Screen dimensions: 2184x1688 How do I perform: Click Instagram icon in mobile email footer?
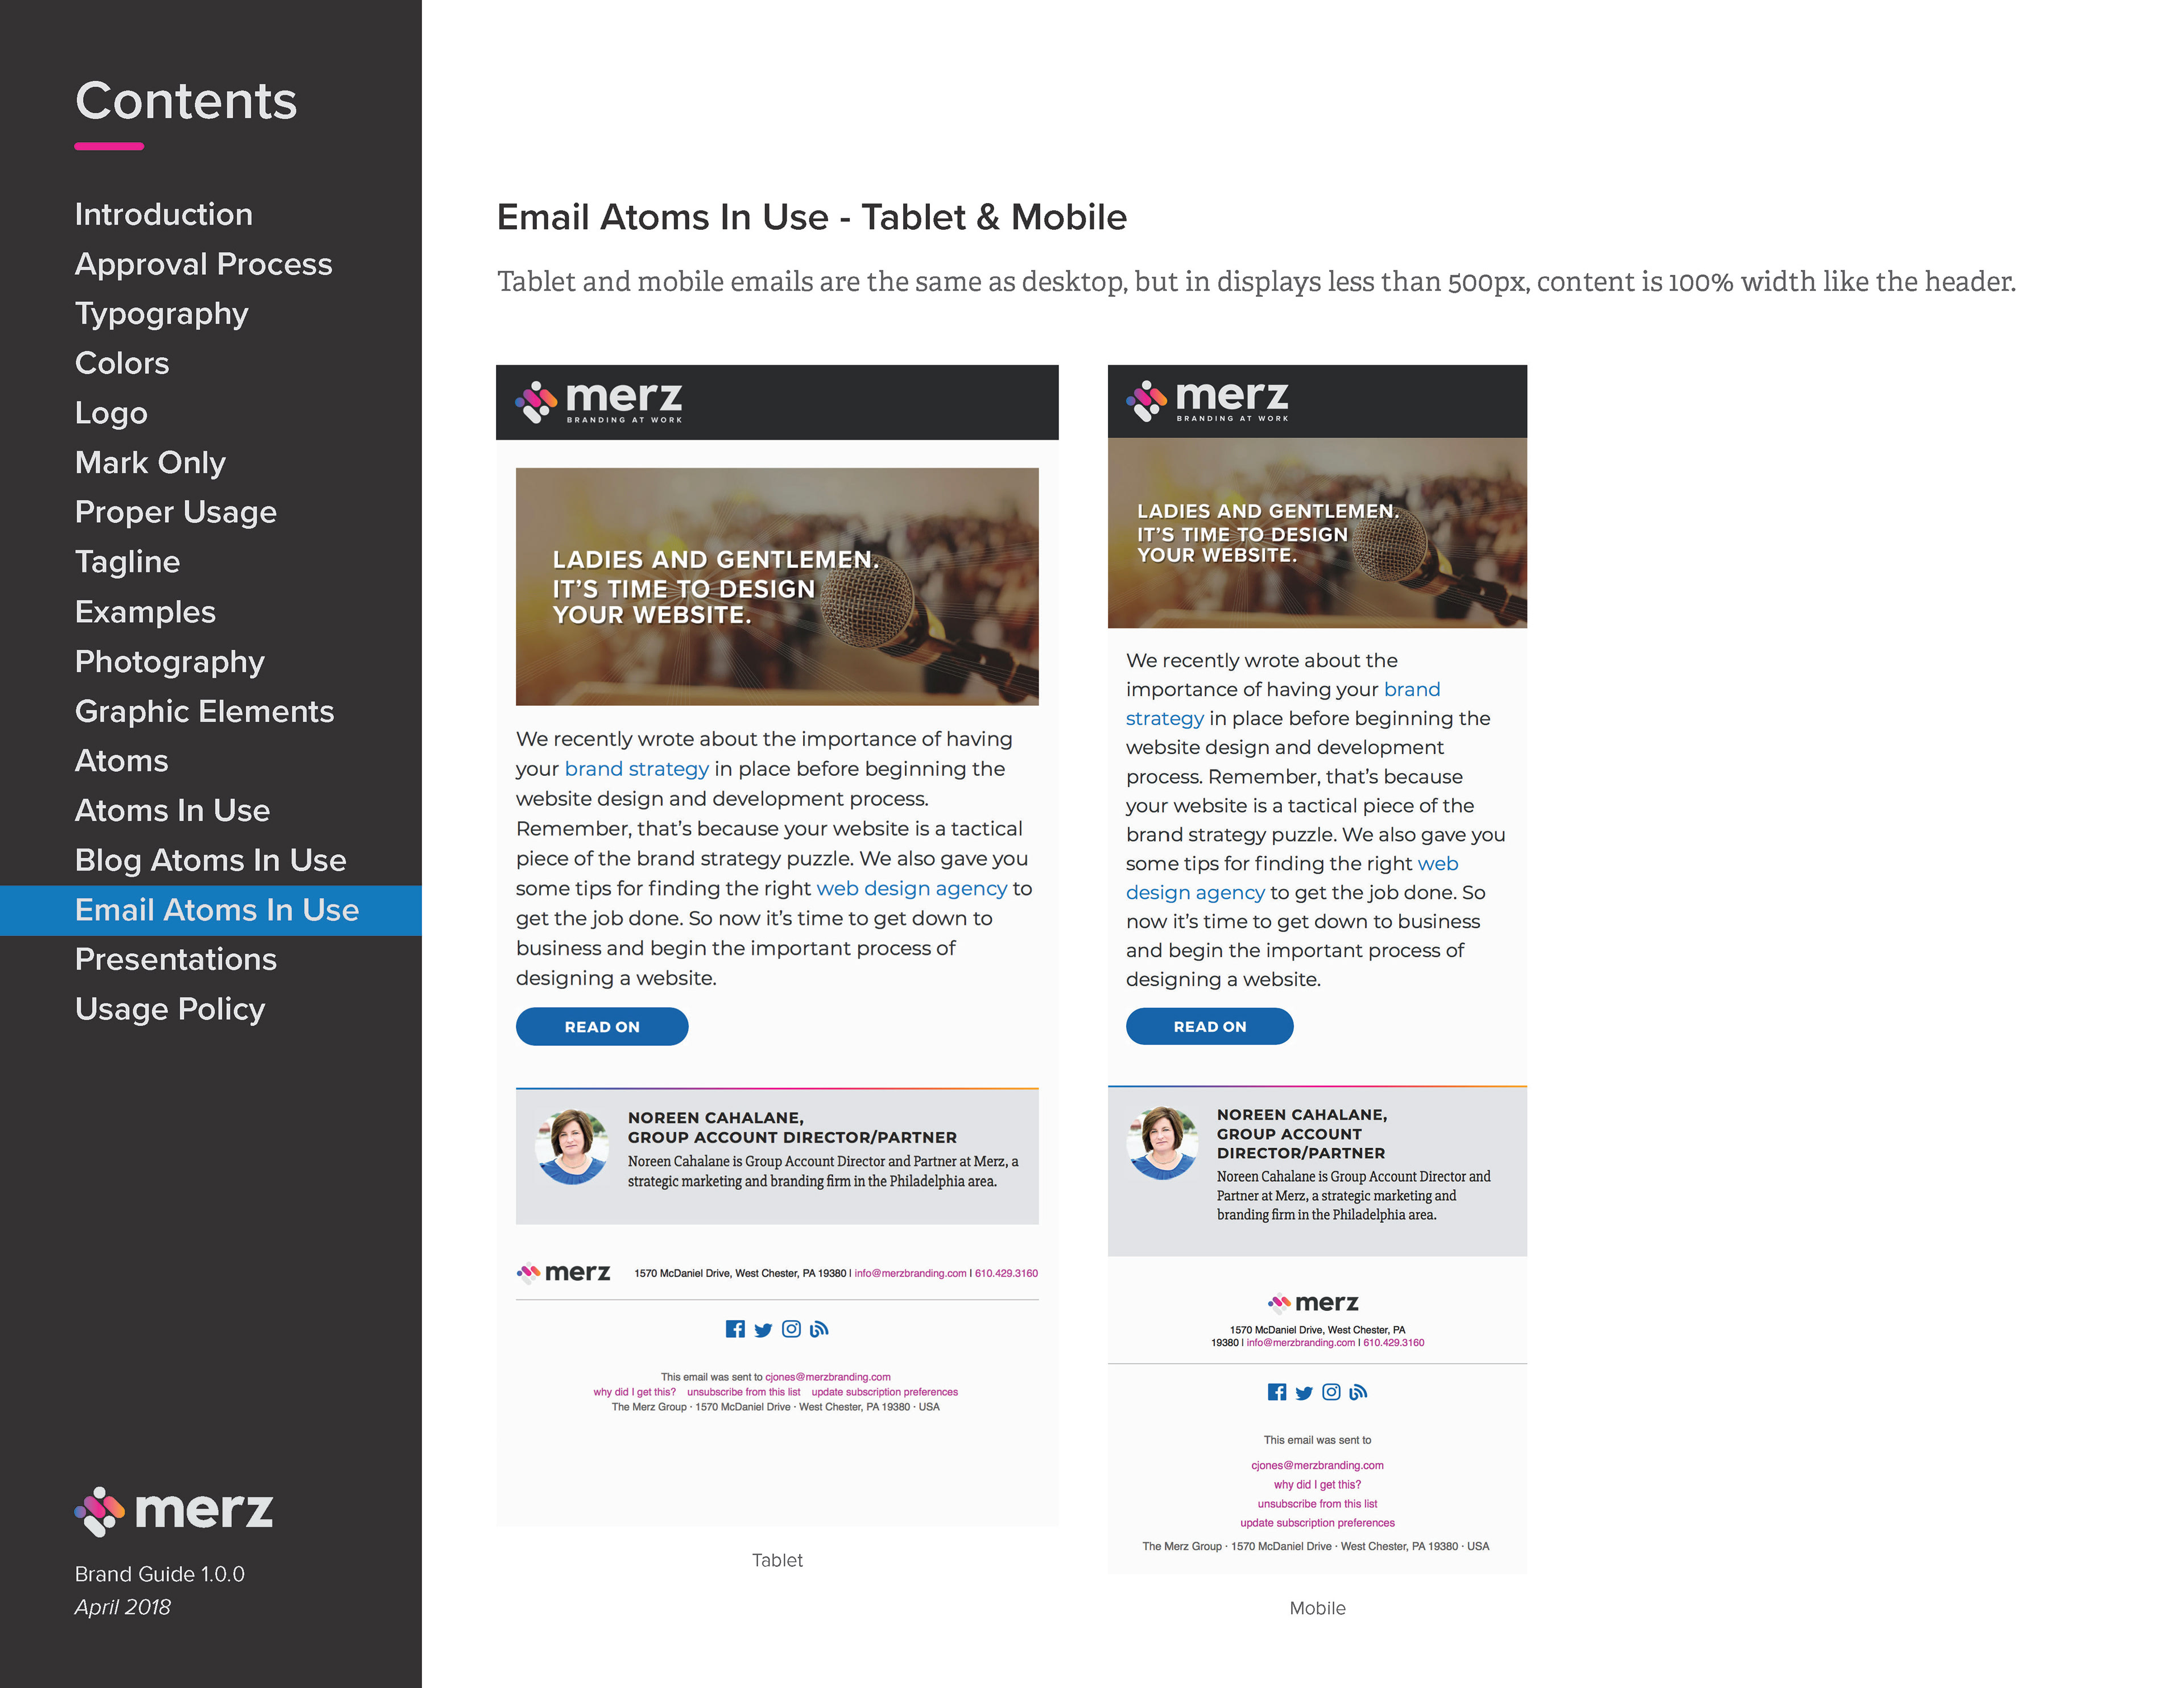(x=1331, y=1392)
